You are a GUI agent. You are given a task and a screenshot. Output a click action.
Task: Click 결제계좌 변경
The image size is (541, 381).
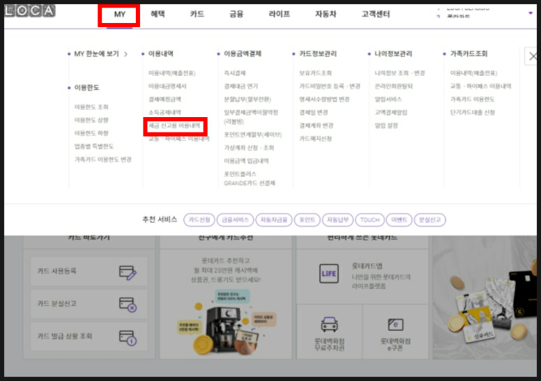(316, 126)
